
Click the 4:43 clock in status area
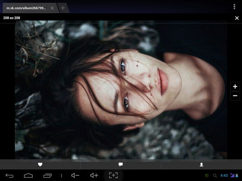[x=224, y=175]
